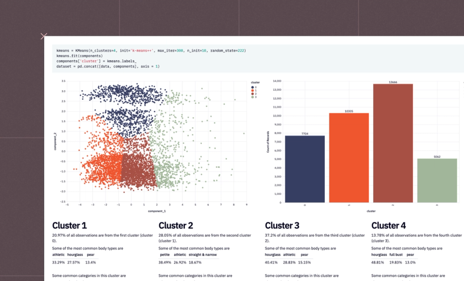Image resolution: width=464 pixels, height=281 pixels.
Task: Click the 'Cluster 1' heading
Action: tap(70, 225)
